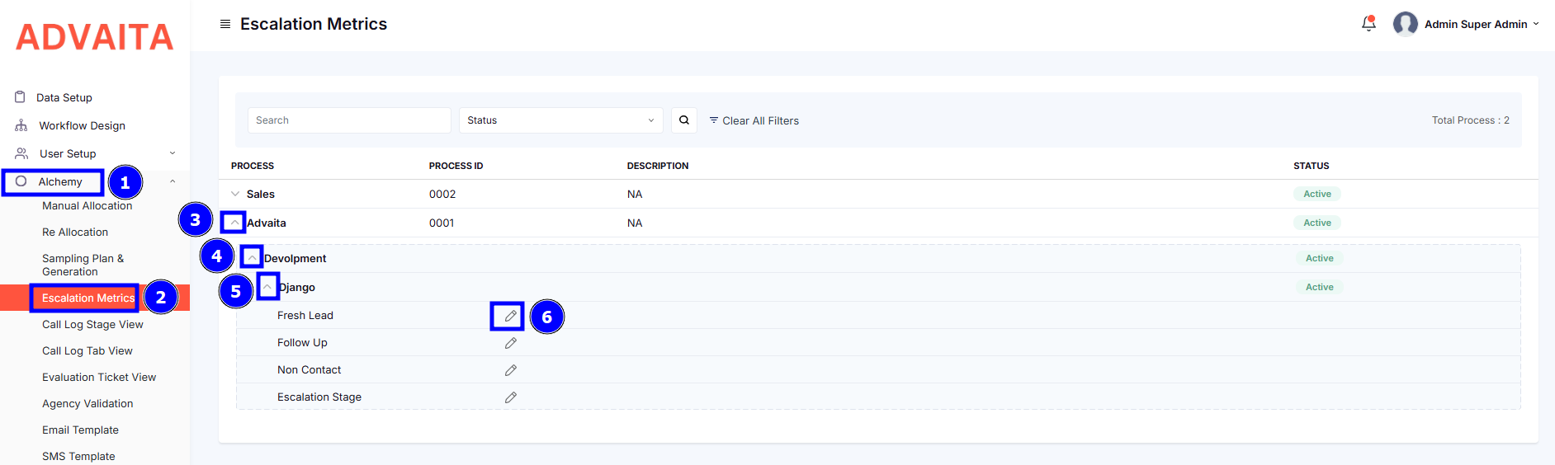Expand the Sales process row

click(x=235, y=194)
